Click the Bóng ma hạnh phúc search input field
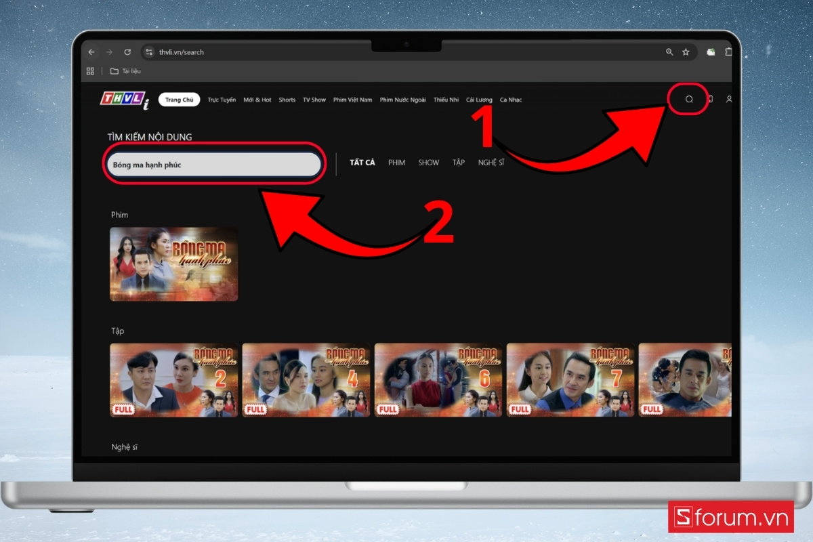This screenshot has height=542, width=813. [x=213, y=164]
